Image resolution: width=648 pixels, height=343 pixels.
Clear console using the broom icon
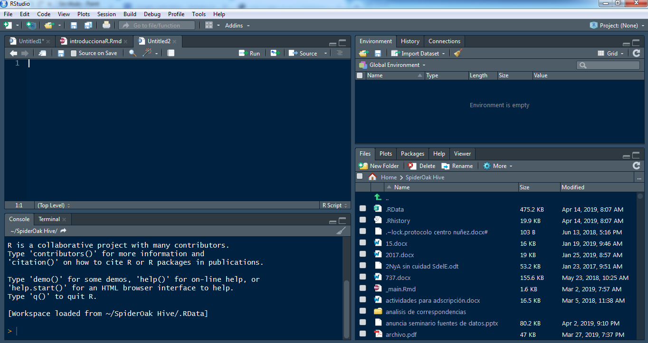[x=341, y=231]
